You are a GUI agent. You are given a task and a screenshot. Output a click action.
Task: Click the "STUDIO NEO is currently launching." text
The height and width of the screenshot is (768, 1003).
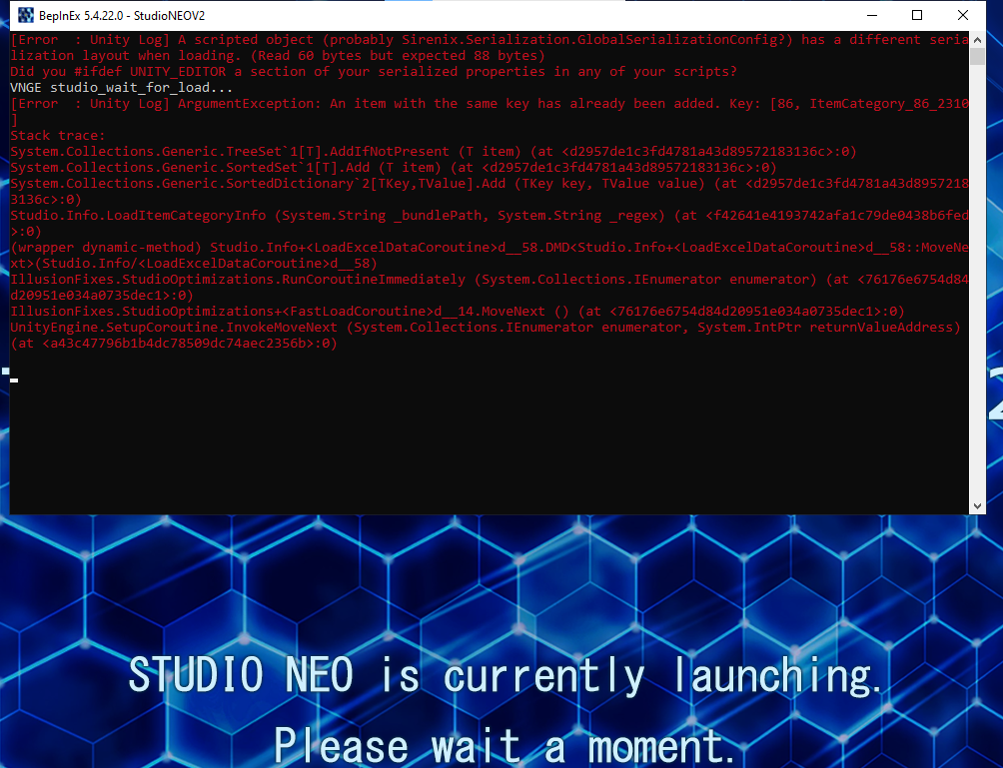coord(505,676)
